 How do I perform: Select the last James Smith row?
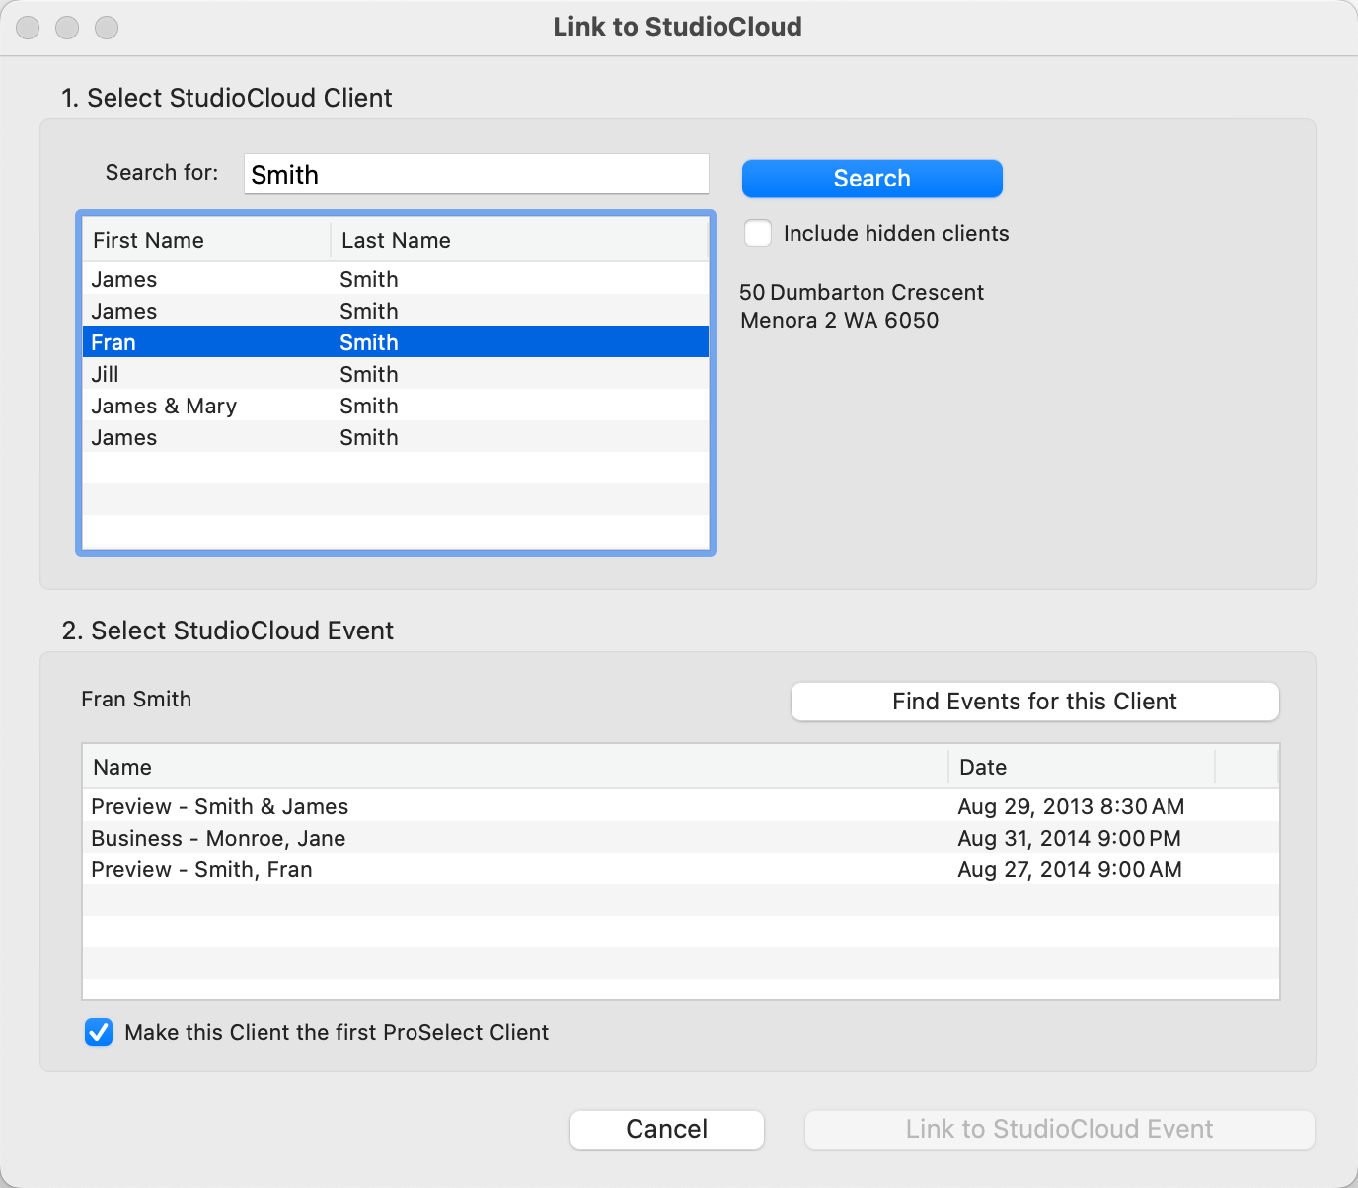(x=395, y=437)
